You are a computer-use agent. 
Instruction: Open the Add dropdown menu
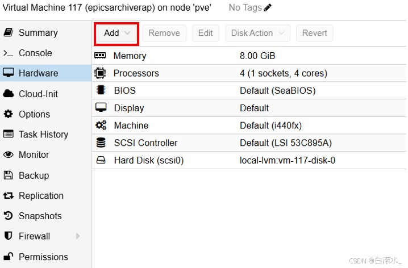116,33
